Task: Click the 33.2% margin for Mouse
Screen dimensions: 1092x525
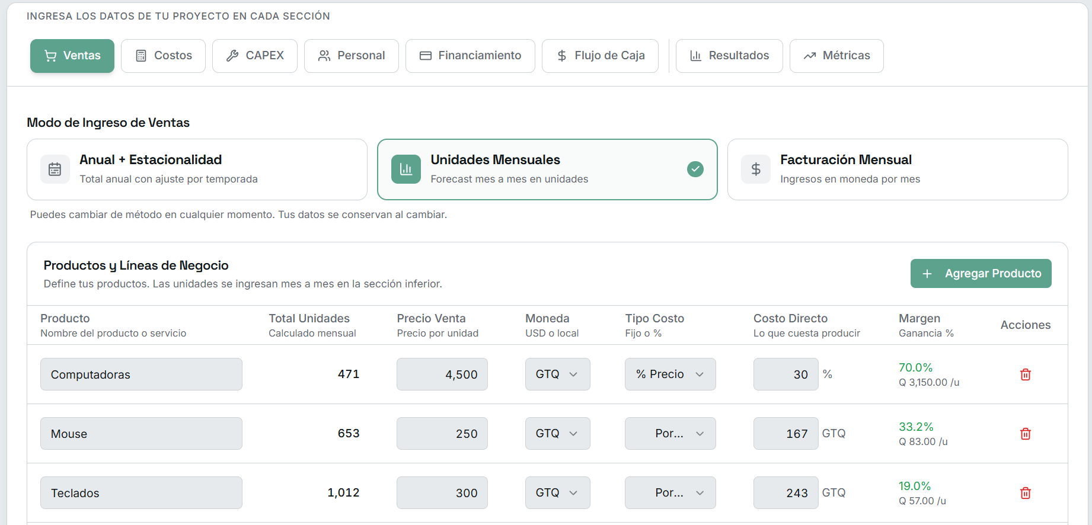Action: pos(916,427)
